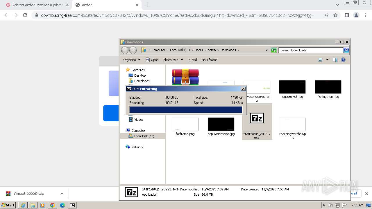
Task: Explorer back navigation button
Action: pos(125,50)
